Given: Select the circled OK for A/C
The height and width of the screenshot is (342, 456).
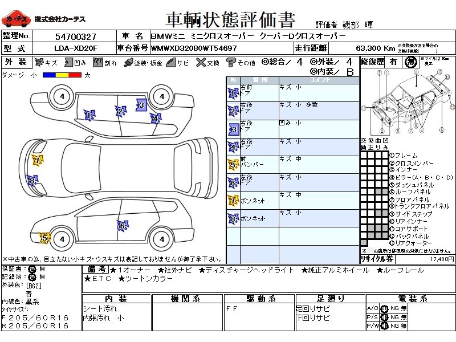Looking at the screenshot, I should point(384,308).
